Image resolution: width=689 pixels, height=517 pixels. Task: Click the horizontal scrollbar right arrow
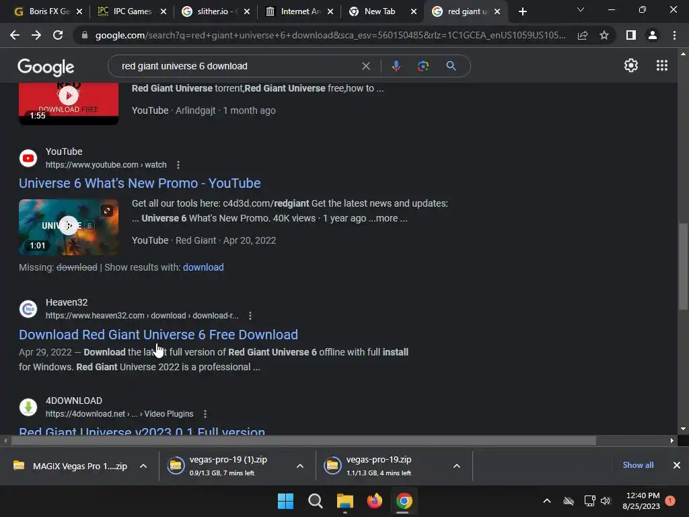[x=672, y=440]
